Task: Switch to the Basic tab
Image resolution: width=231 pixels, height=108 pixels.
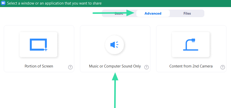Action: click(119, 13)
